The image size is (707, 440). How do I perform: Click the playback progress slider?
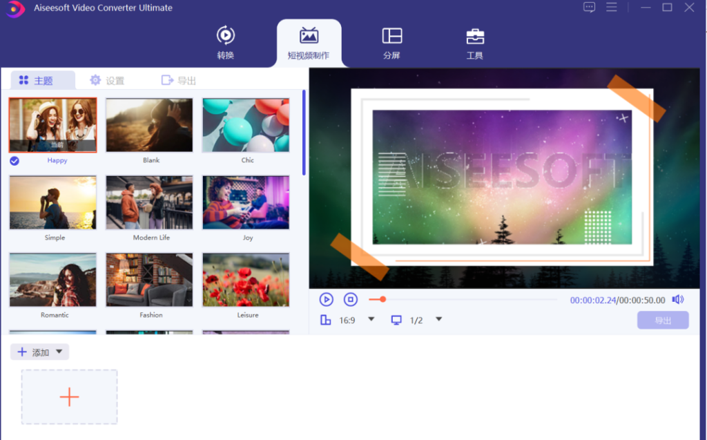pyautogui.click(x=463, y=299)
